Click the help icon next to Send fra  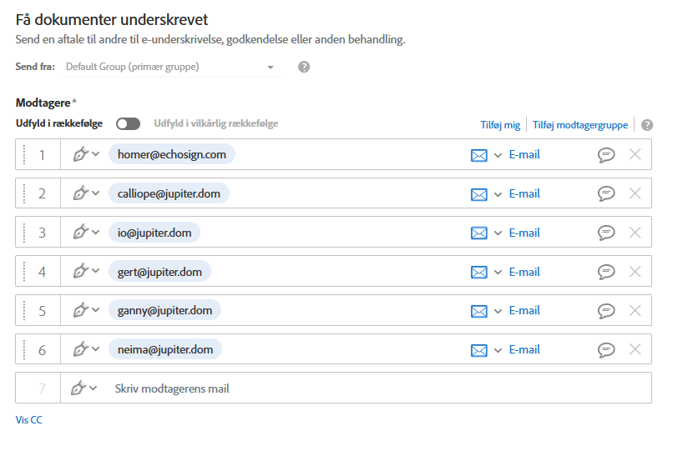(x=304, y=67)
